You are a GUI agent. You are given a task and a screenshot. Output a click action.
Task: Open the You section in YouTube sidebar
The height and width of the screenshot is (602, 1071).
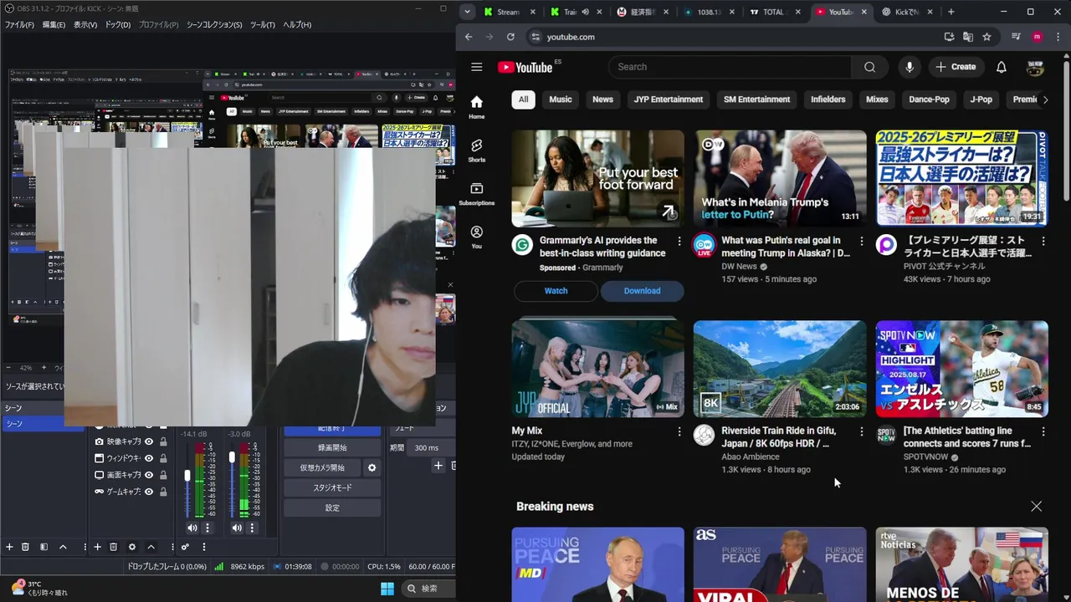click(x=476, y=237)
